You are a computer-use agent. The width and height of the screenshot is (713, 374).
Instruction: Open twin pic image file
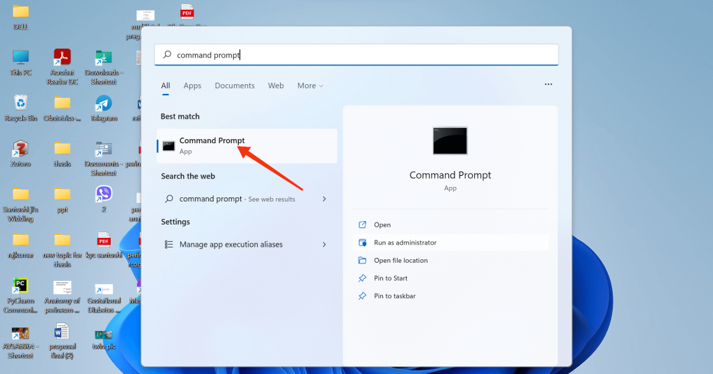point(104,341)
